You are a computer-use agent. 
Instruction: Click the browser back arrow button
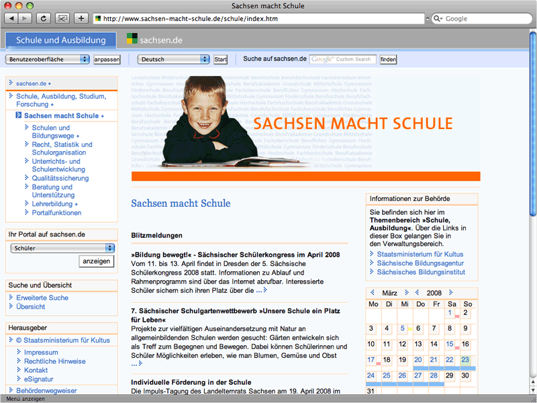(x=13, y=18)
